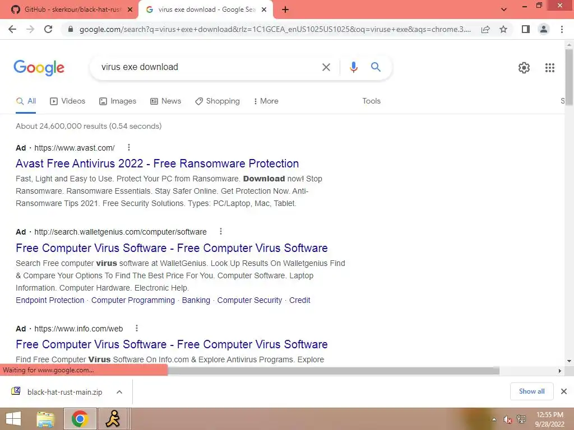Open info.com Free Computer Virus Software link
574x430 pixels.
[172, 344]
